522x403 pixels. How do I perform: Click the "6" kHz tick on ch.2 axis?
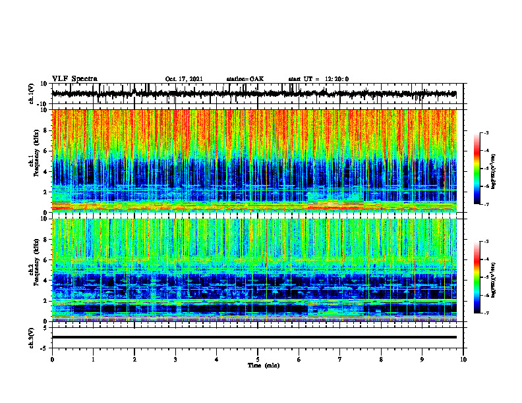45,260
